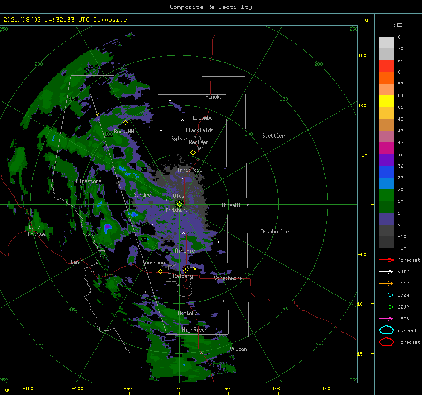Select the Lacombe label

tap(203, 118)
